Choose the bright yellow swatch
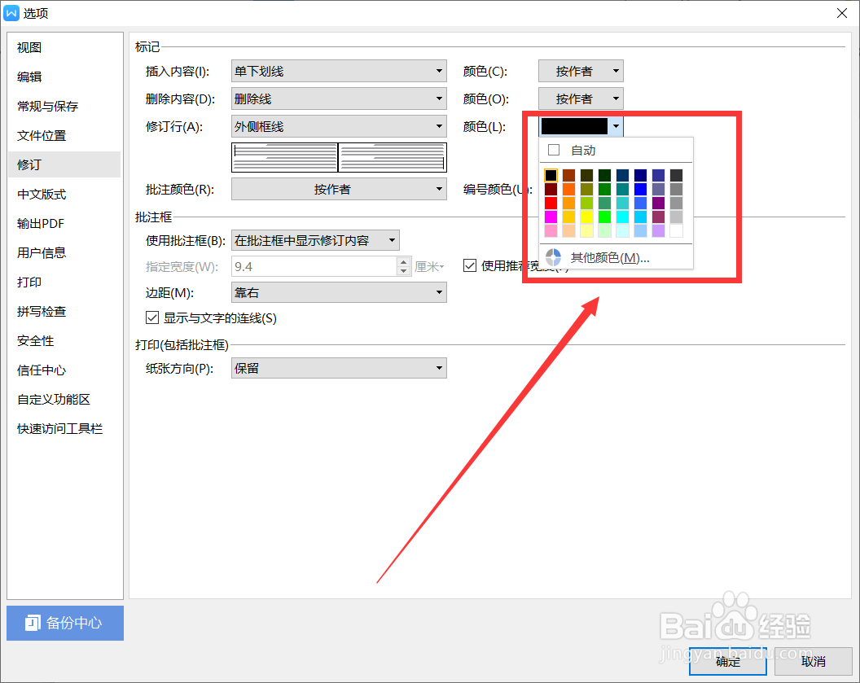The width and height of the screenshot is (860, 683). 587,217
